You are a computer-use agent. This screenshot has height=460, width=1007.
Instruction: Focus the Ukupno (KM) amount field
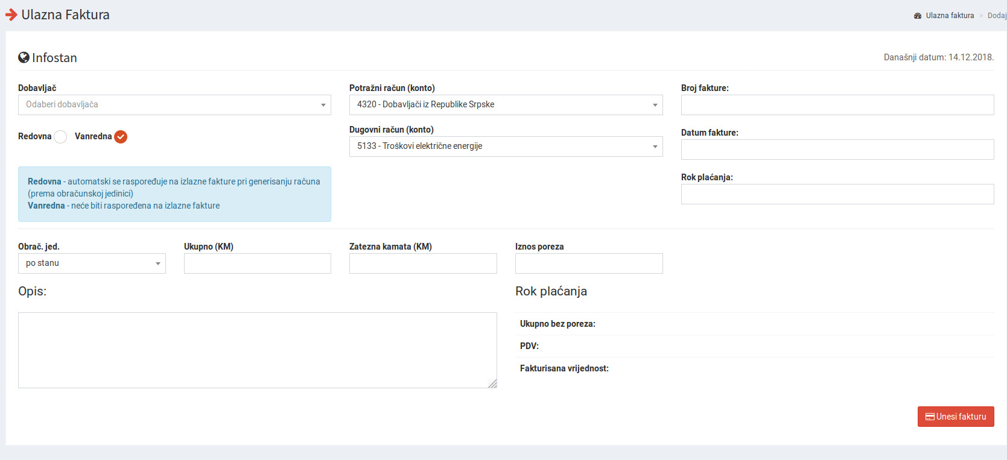coord(257,263)
